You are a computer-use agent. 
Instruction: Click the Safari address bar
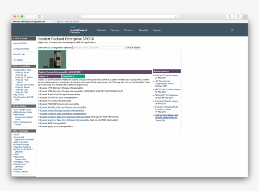[129, 16]
